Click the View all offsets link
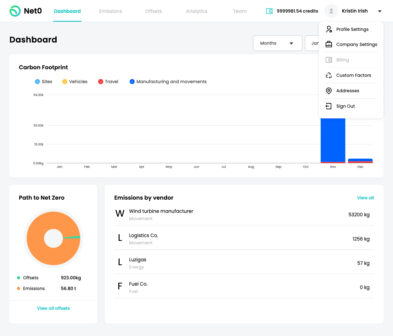 pyautogui.click(x=53, y=308)
